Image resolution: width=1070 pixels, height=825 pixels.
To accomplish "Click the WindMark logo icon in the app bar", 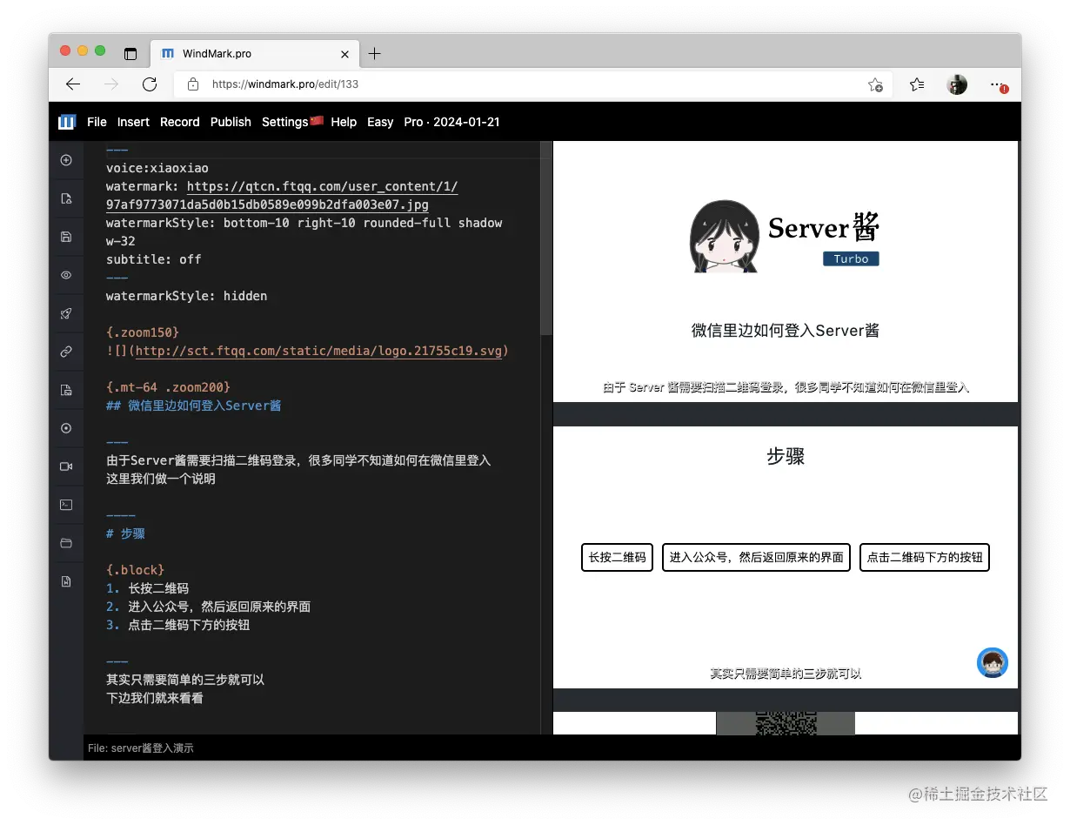I will (x=67, y=122).
